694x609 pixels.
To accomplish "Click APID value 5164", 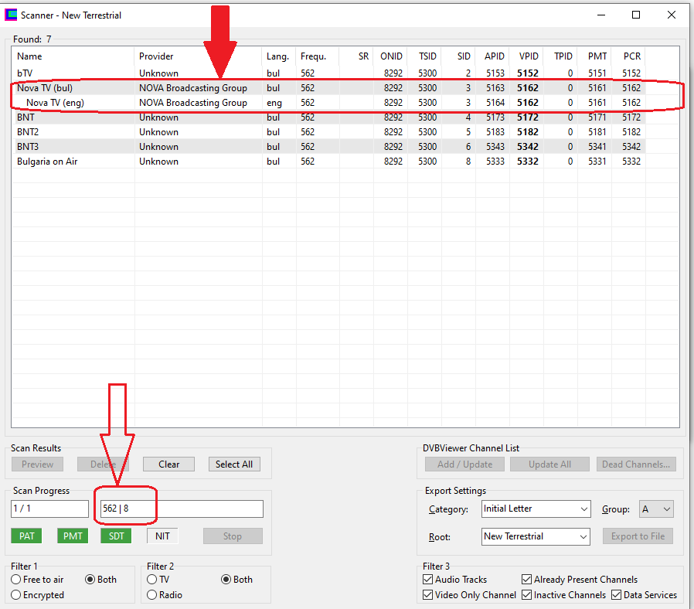I will [x=495, y=102].
